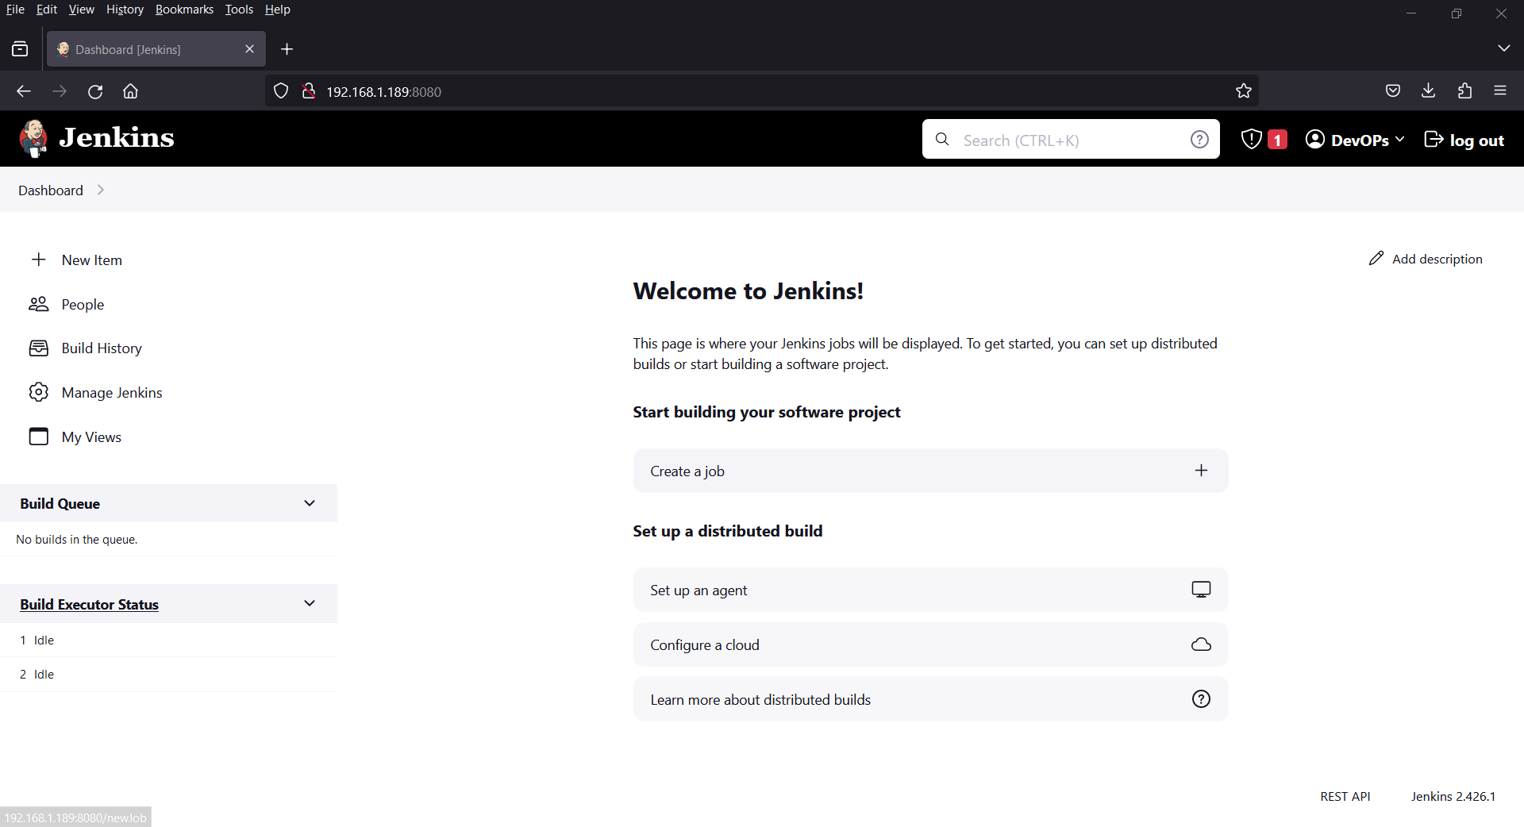
Task: Click the Jenkins butler logo
Action: (33, 139)
